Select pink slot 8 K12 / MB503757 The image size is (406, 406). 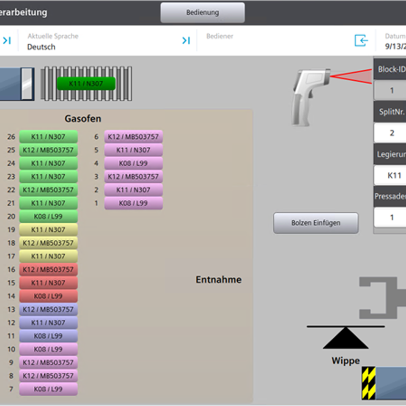48,376
